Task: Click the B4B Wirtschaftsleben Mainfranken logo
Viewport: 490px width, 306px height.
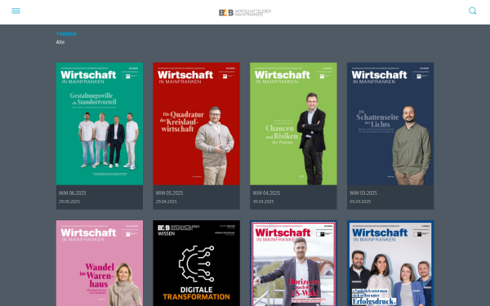Action: (x=245, y=12)
